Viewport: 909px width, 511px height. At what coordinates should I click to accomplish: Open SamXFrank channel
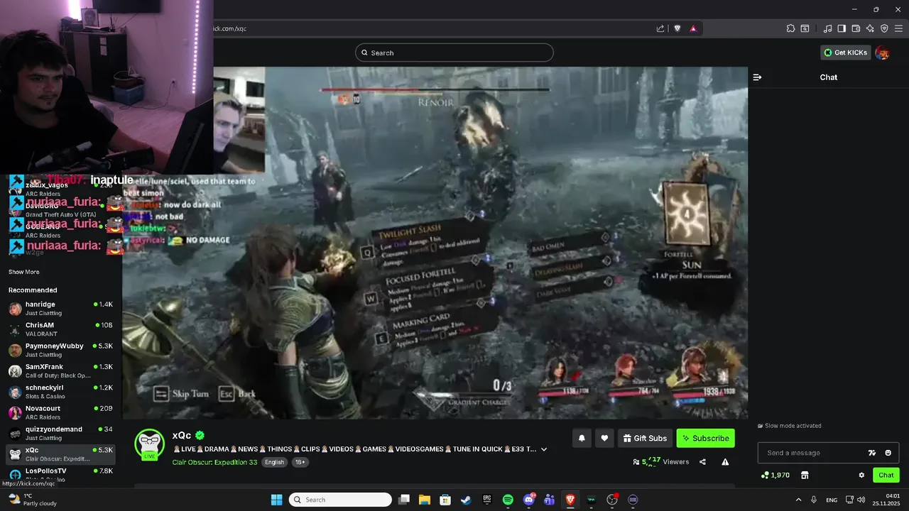coord(61,370)
